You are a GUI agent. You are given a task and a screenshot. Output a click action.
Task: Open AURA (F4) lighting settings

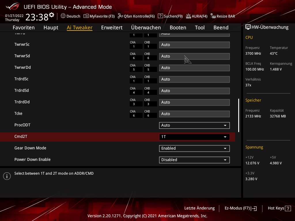[x=188, y=16]
